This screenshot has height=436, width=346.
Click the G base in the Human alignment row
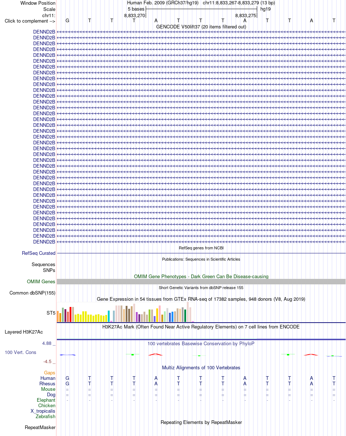coord(67,378)
